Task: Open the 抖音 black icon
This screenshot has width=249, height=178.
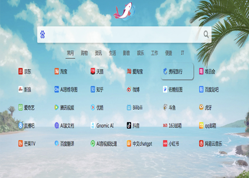Action: click(x=129, y=125)
